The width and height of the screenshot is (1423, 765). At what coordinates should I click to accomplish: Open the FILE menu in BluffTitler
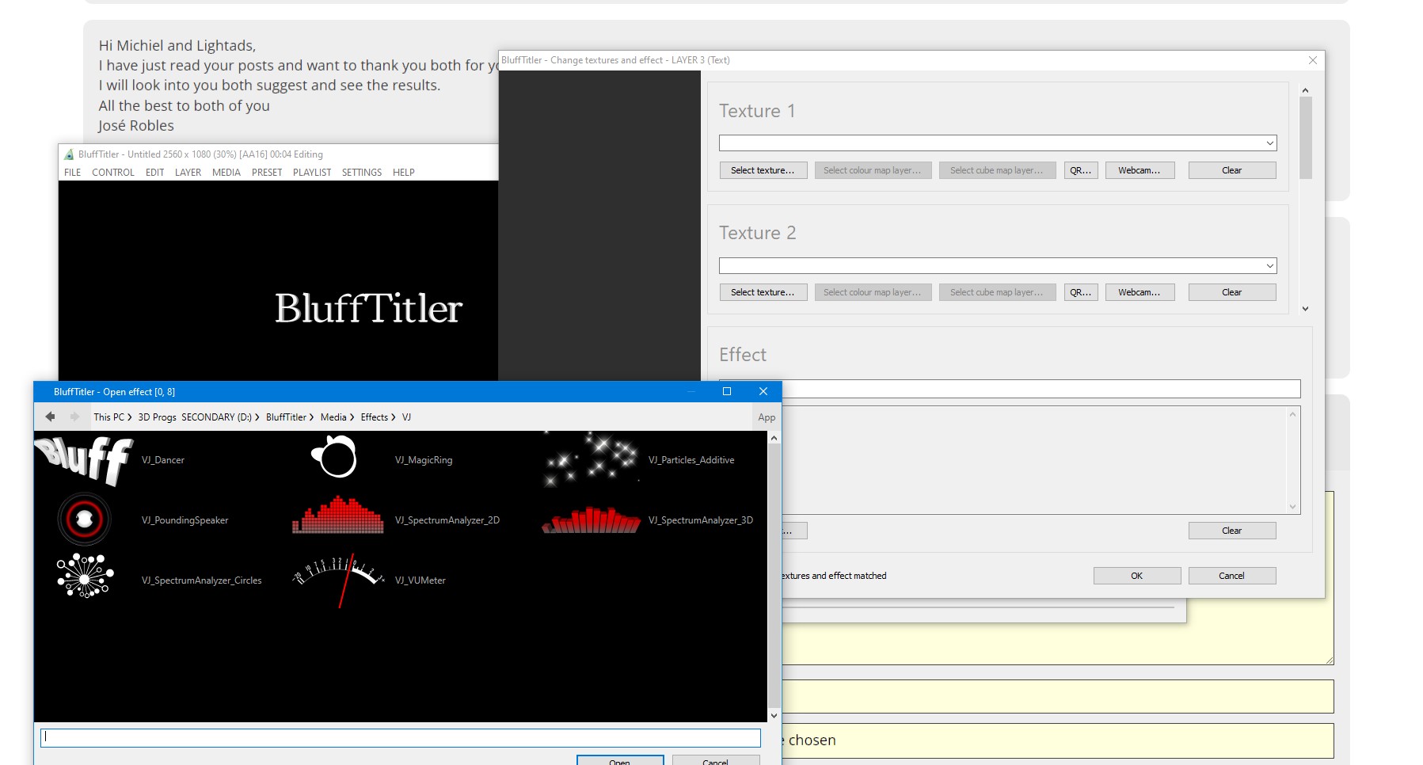(x=73, y=172)
